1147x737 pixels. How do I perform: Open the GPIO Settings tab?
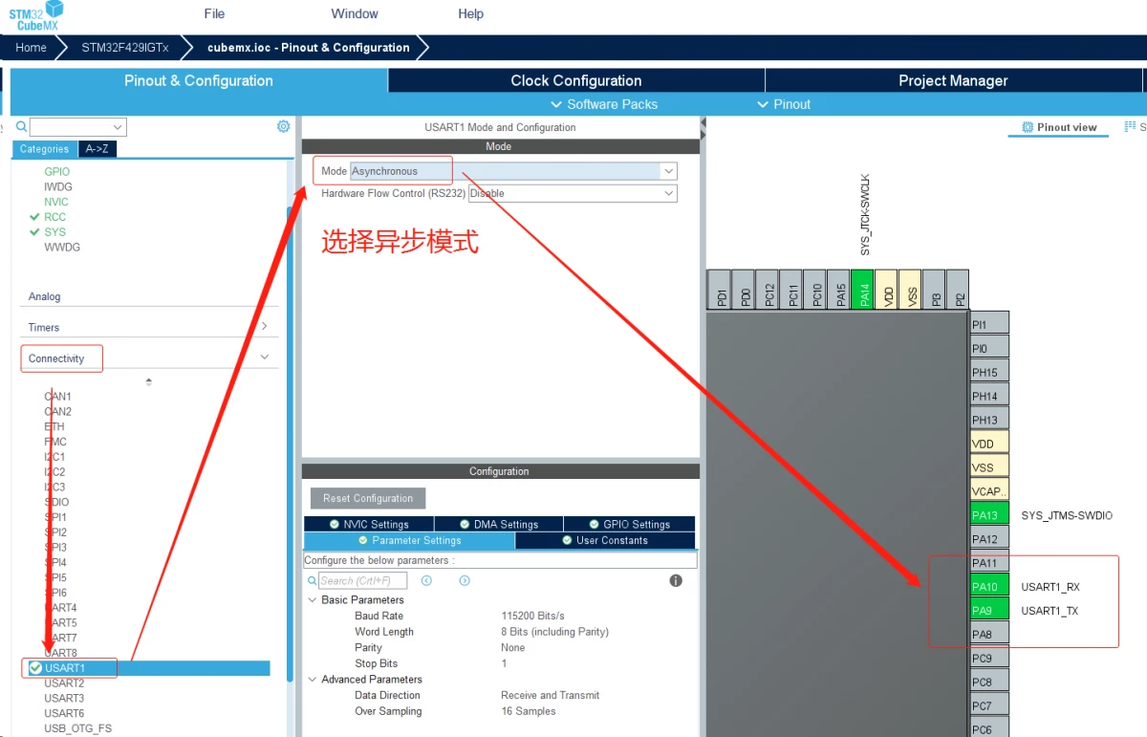coord(629,524)
